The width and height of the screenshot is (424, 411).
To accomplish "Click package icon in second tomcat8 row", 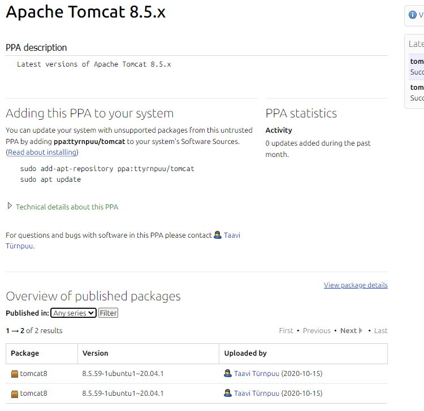I will [x=15, y=394].
